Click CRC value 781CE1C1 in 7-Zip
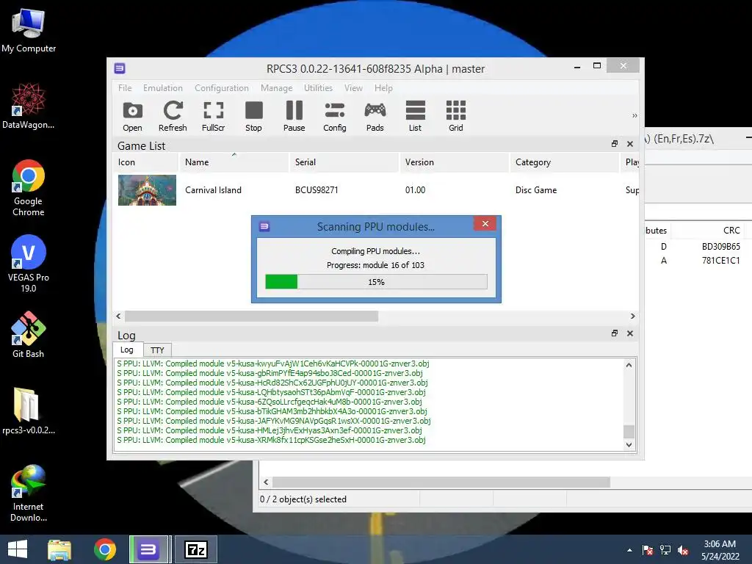752x564 pixels. (721, 261)
